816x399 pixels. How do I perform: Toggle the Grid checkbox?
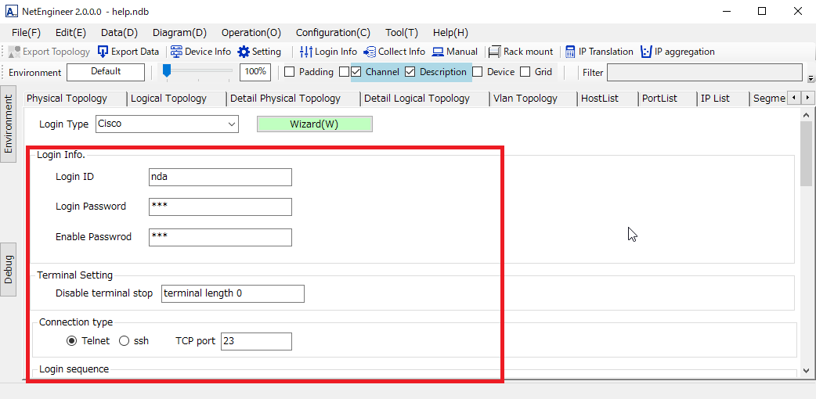tap(525, 72)
